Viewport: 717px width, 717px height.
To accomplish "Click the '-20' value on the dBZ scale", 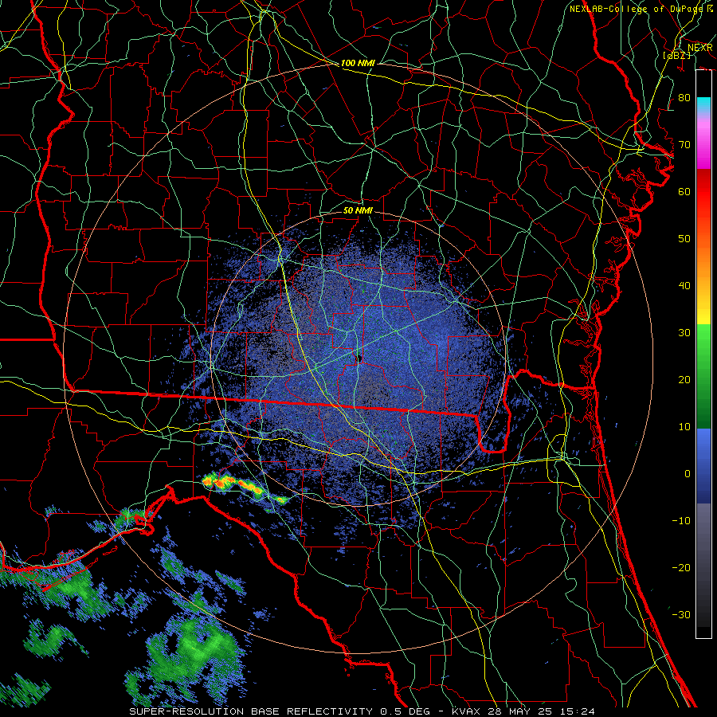I will coord(681,567).
